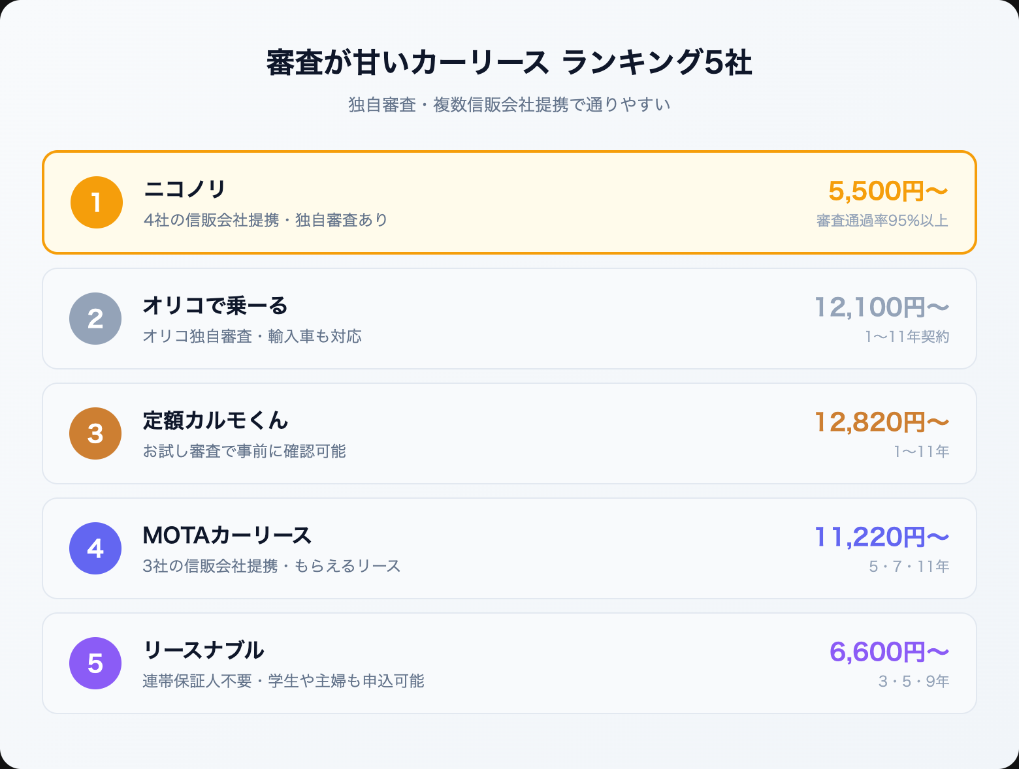Image resolution: width=1019 pixels, height=769 pixels.
Task: Click the 審査通過率95%以上 label
Action: pyautogui.click(x=882, y=221)
